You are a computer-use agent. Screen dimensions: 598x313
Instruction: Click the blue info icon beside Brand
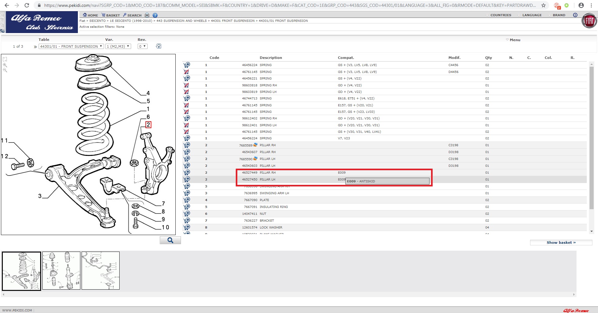coord(575,15)
